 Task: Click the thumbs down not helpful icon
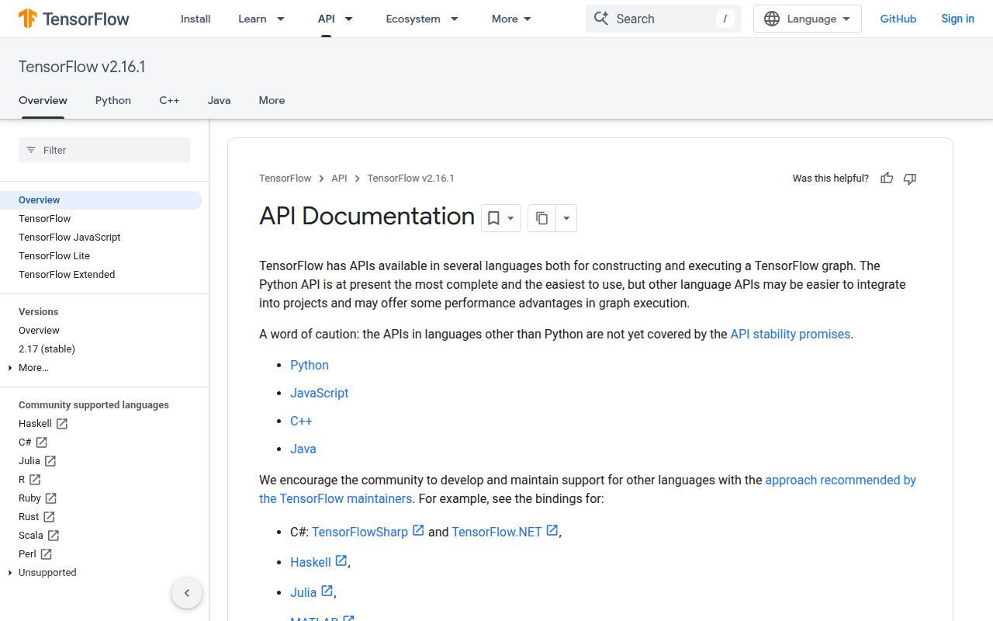click(x=910, y=179)
